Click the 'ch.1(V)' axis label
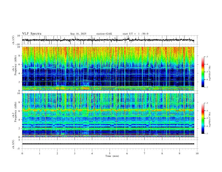 [13, 40]
